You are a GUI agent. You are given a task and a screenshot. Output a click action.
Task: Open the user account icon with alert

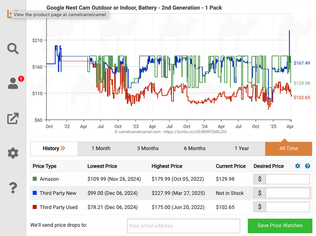pos(13,84)
